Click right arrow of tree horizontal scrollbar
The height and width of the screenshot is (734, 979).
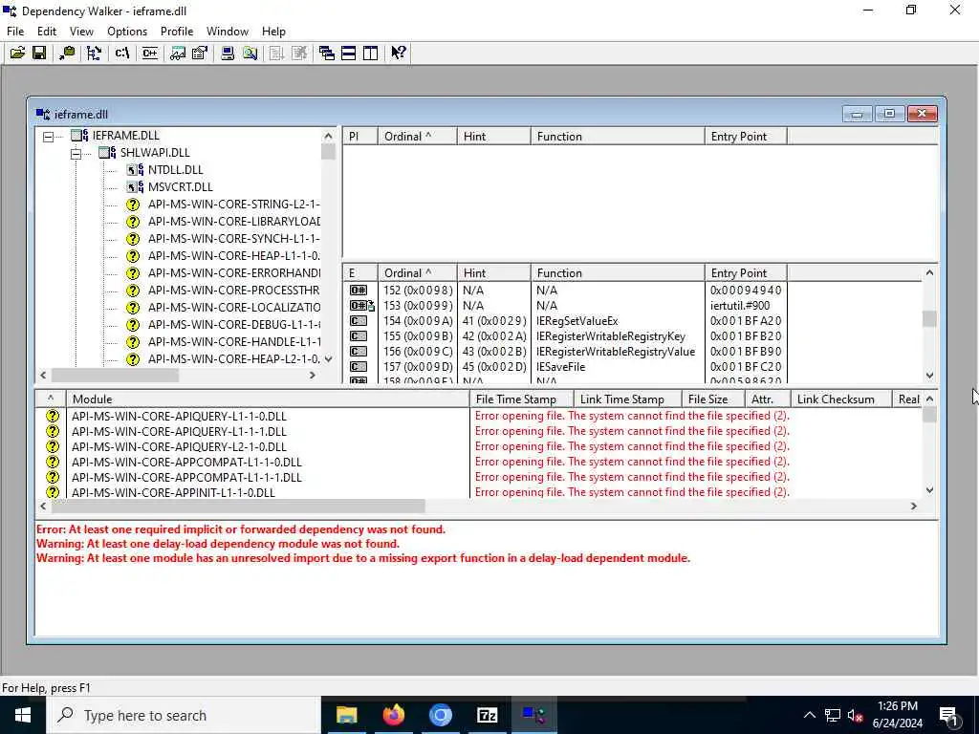(x=313, y=375)
